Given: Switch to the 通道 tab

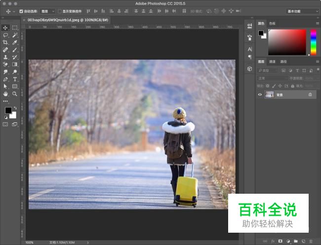Looking at the screenshot, I should [272, 62].
